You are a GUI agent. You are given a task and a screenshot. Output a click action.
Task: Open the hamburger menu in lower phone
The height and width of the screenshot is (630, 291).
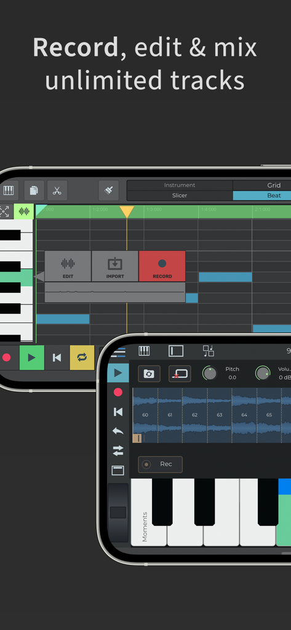[x=118, y=352]
